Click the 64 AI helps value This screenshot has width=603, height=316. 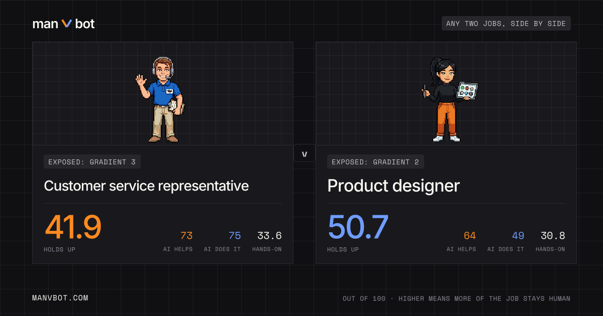pyautogui.click(x=470, y=236)
